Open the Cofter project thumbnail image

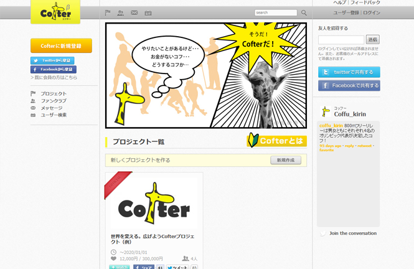154,203
